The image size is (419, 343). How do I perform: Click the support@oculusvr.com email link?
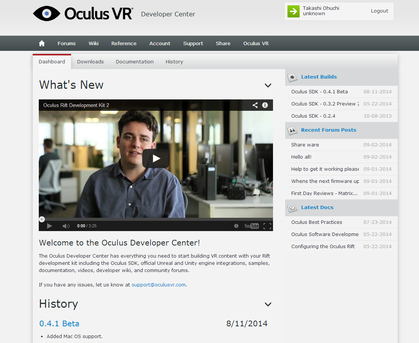pyautogui.click(x=159, y=285)
